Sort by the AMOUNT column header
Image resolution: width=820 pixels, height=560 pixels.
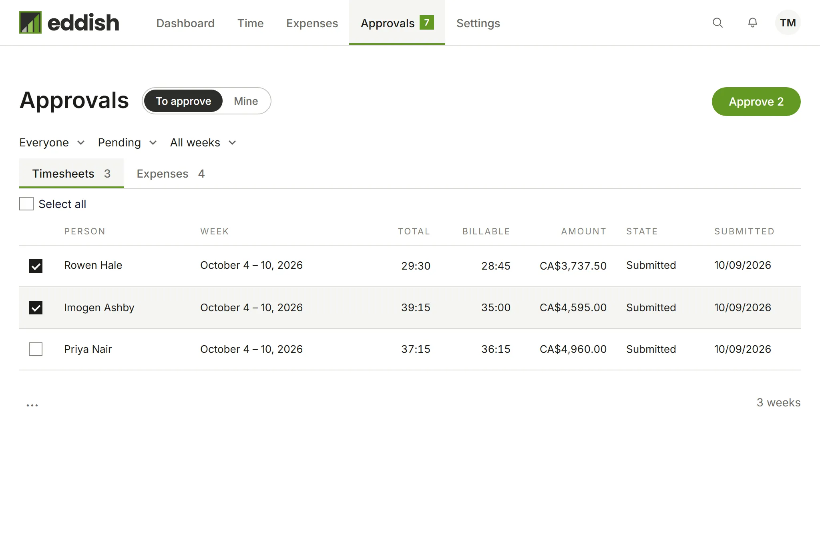[584, 231]
